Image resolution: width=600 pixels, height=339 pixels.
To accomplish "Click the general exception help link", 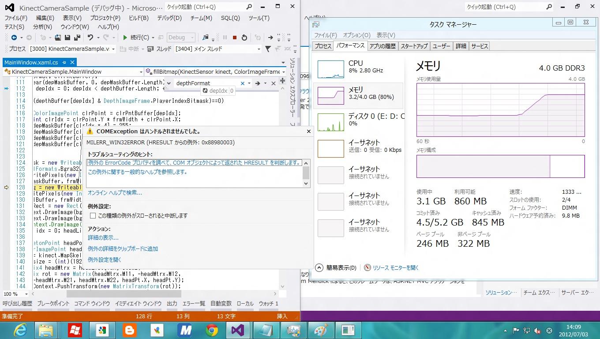I will pos(138,172).
